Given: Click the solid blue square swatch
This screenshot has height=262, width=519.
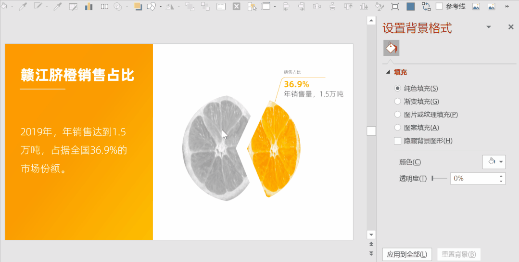Looking at the screenshot, I should [410, 6].
